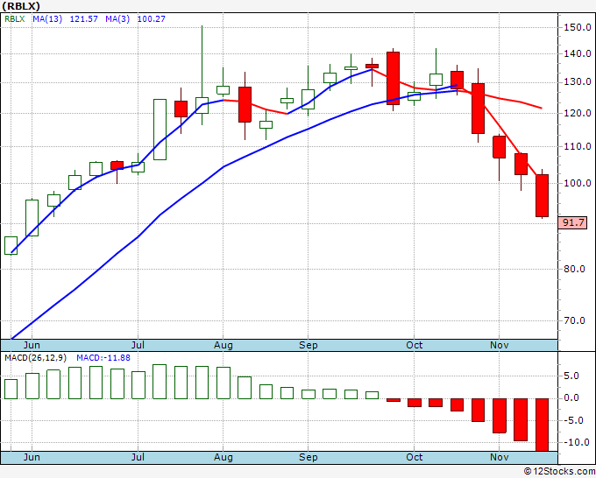Click the MA(13) legend label

point(47,18)
